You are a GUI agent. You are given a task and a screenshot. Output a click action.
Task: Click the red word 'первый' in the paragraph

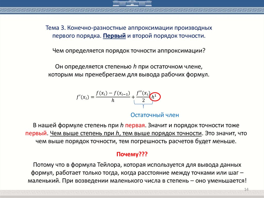tap(36, 133)
